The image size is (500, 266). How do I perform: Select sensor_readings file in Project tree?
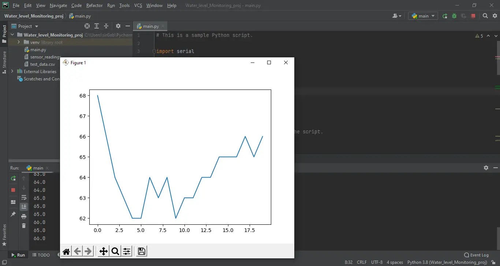pos(46,57)
